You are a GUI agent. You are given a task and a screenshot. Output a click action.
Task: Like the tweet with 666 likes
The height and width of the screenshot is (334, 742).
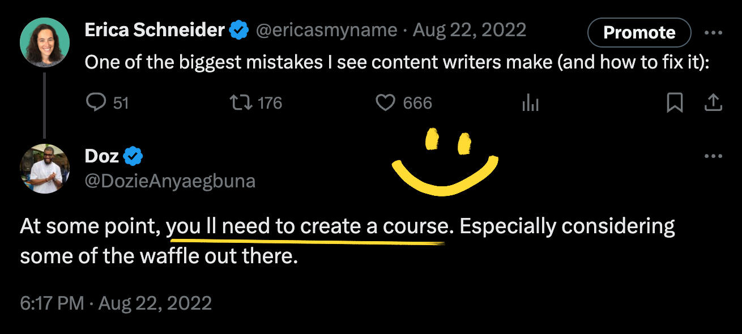[386, 102]
